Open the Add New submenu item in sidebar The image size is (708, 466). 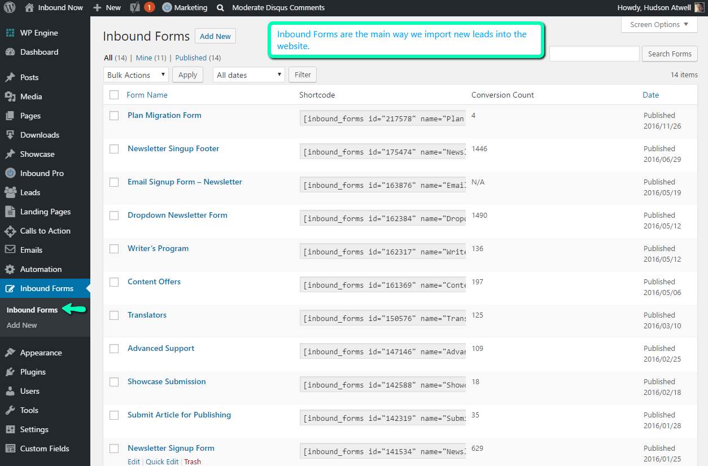tap(22, 325)
